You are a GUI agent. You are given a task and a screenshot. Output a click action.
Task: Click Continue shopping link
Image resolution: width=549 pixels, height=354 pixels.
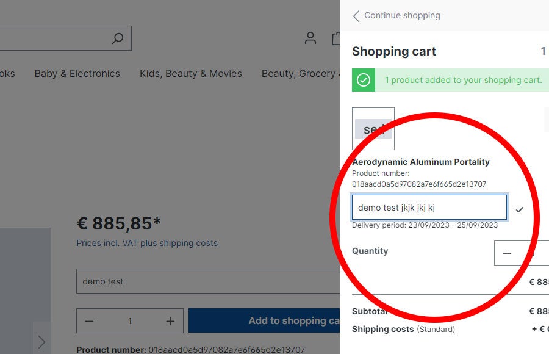[x=402, y=16]
